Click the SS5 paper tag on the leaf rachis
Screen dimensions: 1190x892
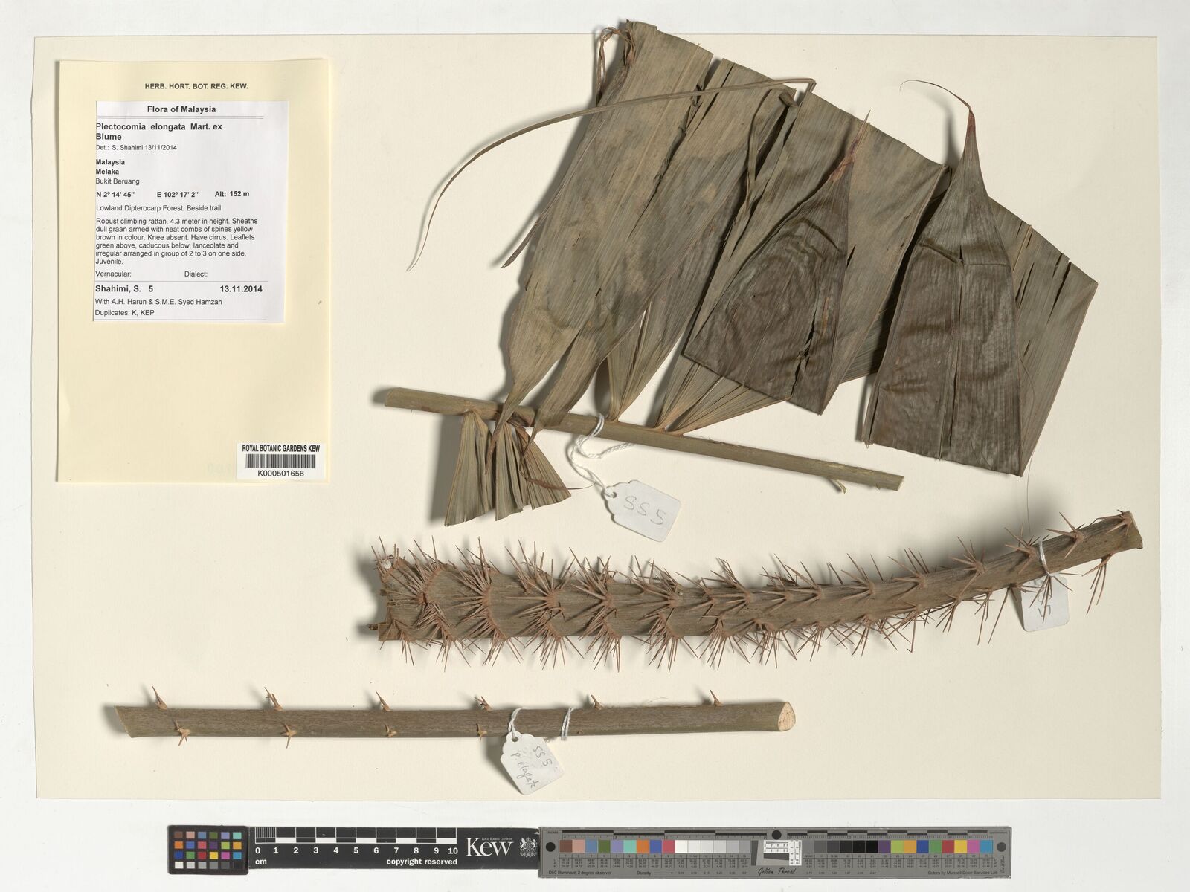[644, 508]
